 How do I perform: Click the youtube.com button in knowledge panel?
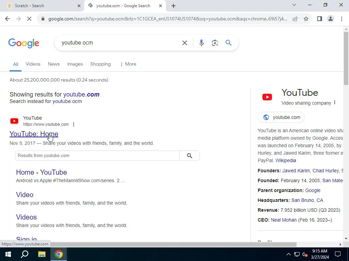pyautogui.click(x=281, y=117)
